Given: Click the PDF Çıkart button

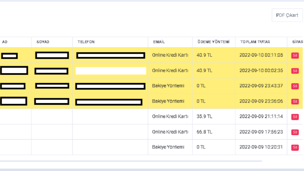Looking at the screenshot, I should coord(287,15).
